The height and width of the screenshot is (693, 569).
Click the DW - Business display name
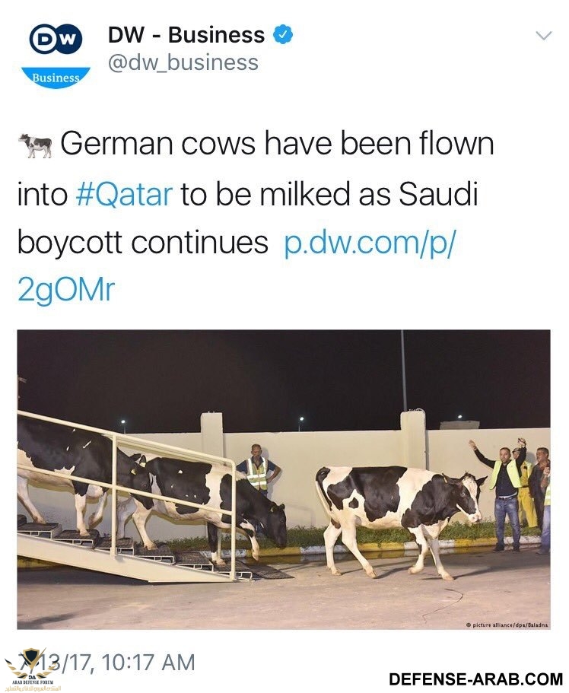(x=186, y=35)
